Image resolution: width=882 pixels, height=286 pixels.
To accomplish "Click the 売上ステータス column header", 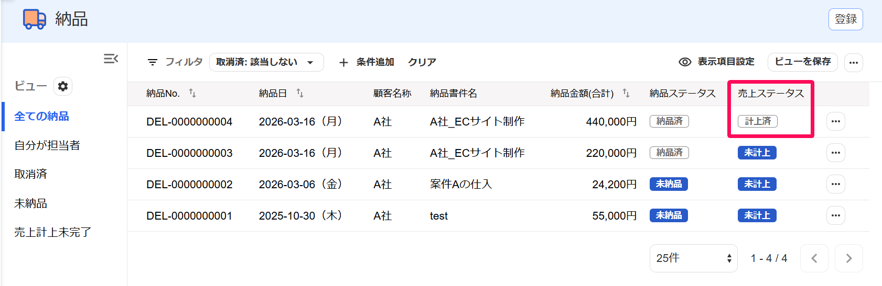I will (771, 93).
